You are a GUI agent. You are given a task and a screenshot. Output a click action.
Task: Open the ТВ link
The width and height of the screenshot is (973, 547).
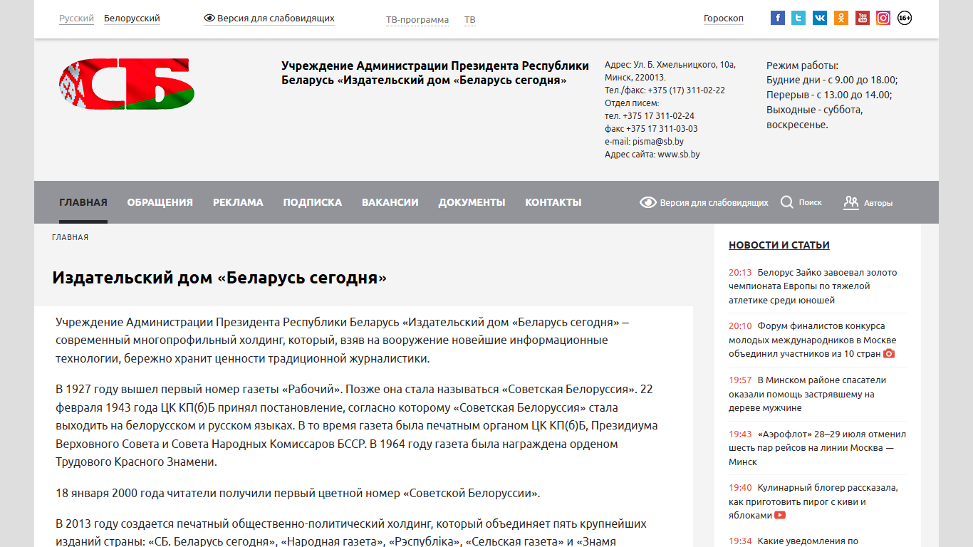pyautogui.click(x=470, y=20)
